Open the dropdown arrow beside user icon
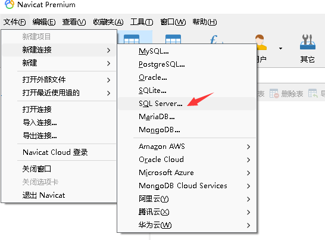The width and height of the screenshot is (325, 240). coord(280,49)
